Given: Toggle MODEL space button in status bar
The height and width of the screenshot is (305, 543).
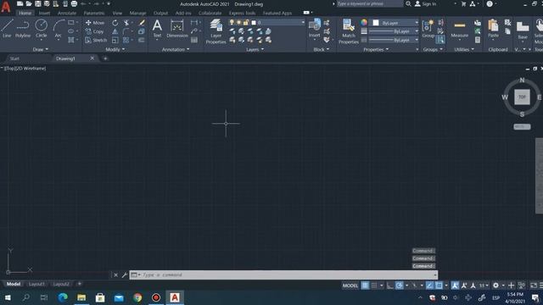Looking at the screenshot, I should point(350,286).
